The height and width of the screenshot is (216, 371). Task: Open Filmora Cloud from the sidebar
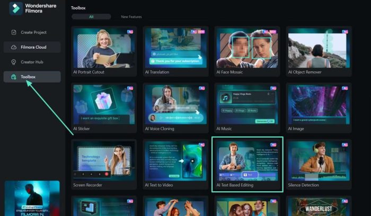32,47
